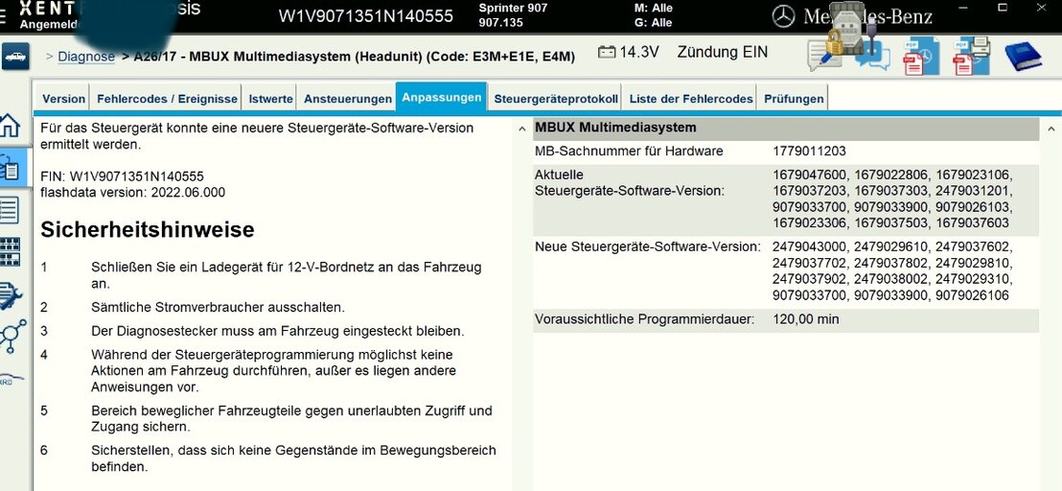The height and width of the screenshot is (491, 1062).
Task: Click the Zündung EIN status text
Action: 723,52
